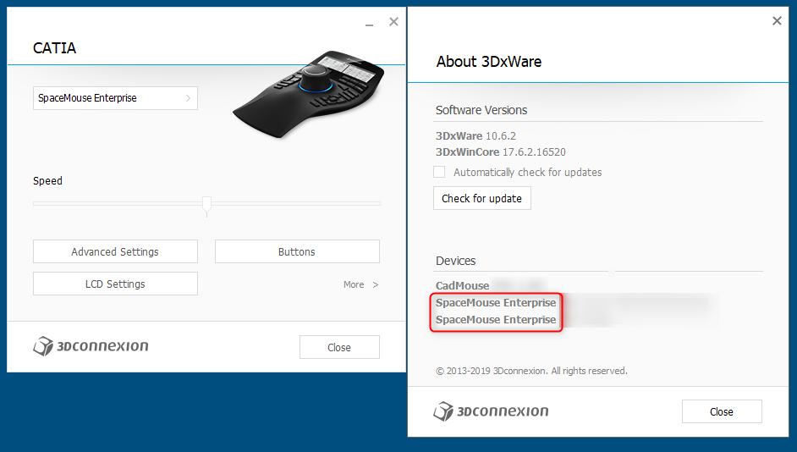
Task: Click the 3DxWare 10.6.2 version text
Action: tap(475, 135)
